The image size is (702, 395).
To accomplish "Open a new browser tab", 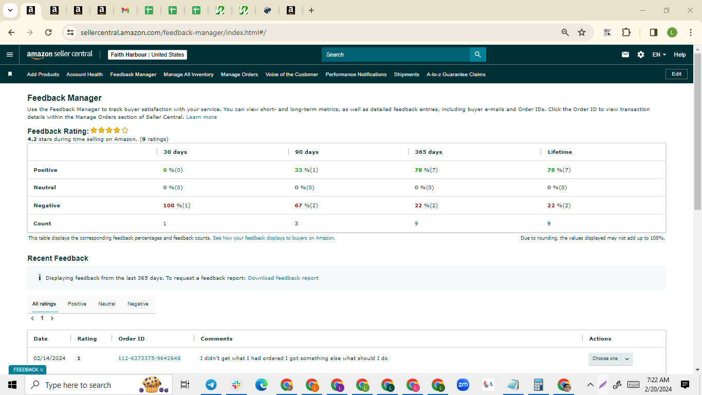I will 311,10.
